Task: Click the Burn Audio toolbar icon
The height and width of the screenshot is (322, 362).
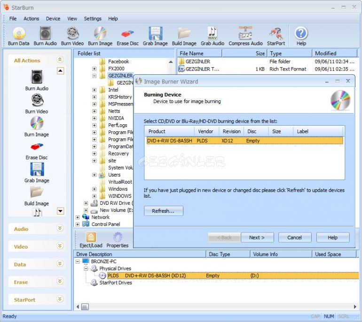Action: (x=45, y=33)
